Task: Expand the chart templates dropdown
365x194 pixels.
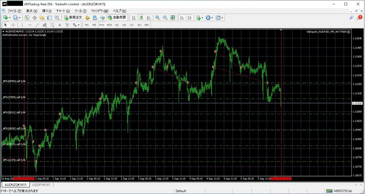Action: (219, 17)
